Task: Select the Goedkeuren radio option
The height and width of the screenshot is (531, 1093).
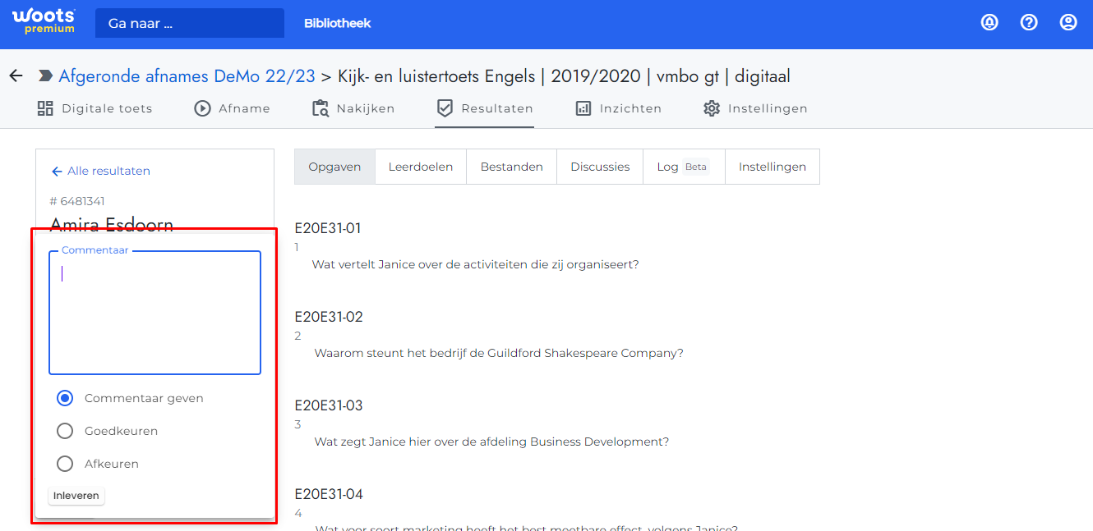Action: click(65, 431)
